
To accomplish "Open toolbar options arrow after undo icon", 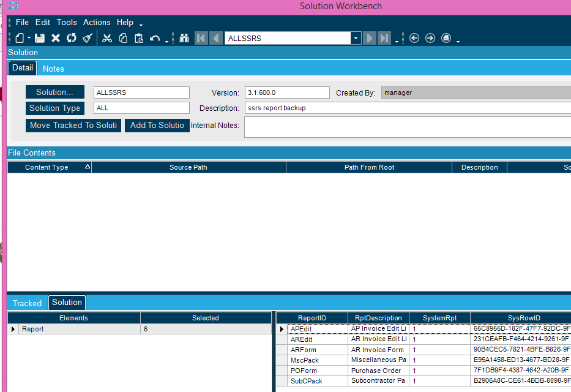I will click(167, 42).
